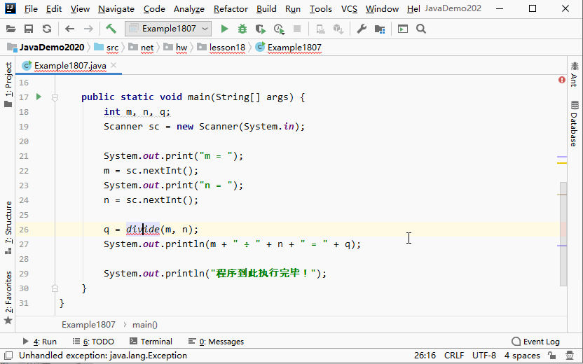Click Example1807 in editor bottom breadcrumbs

(88, 325)
